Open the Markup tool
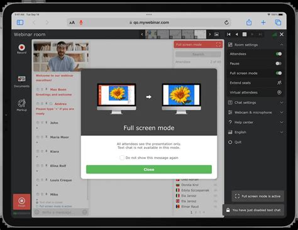This screenshot has width=298, height=230. click(x=21, y=105)
